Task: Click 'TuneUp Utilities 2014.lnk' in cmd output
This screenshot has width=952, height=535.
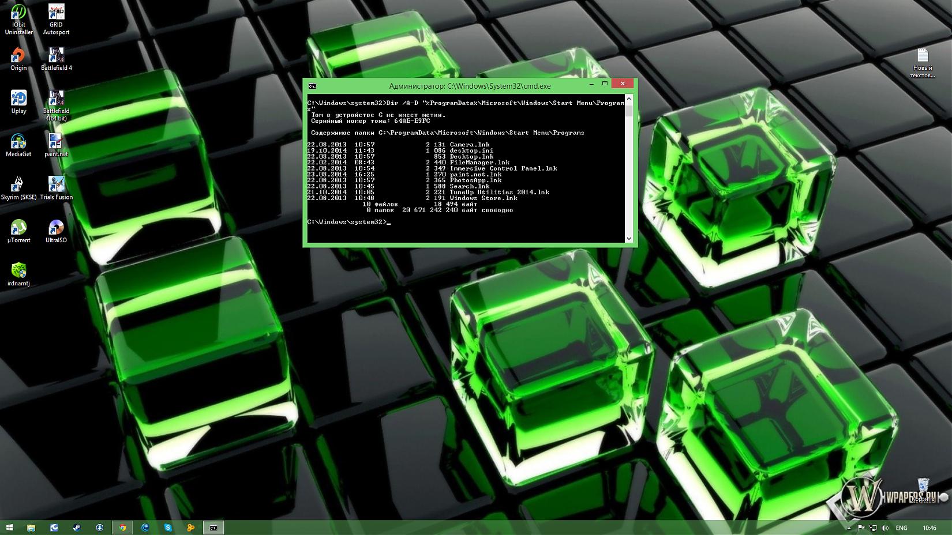Action: (x=499, y=192)
